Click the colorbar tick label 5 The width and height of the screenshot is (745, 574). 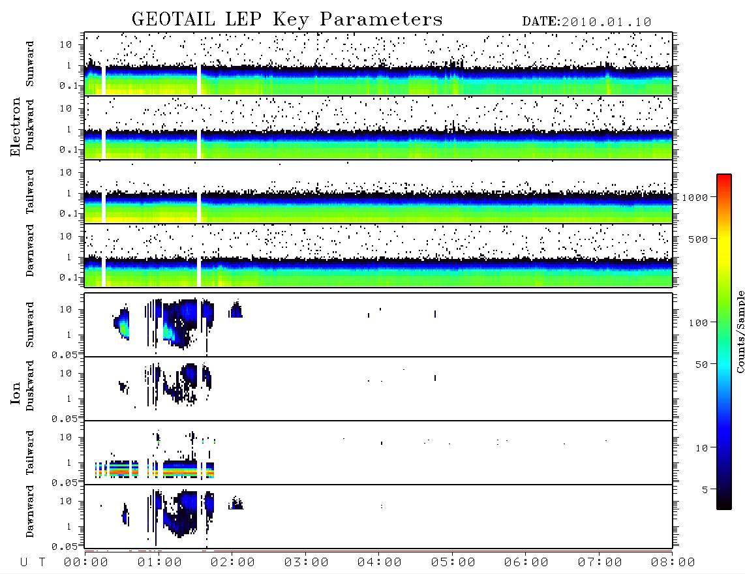tap(705, 490)
